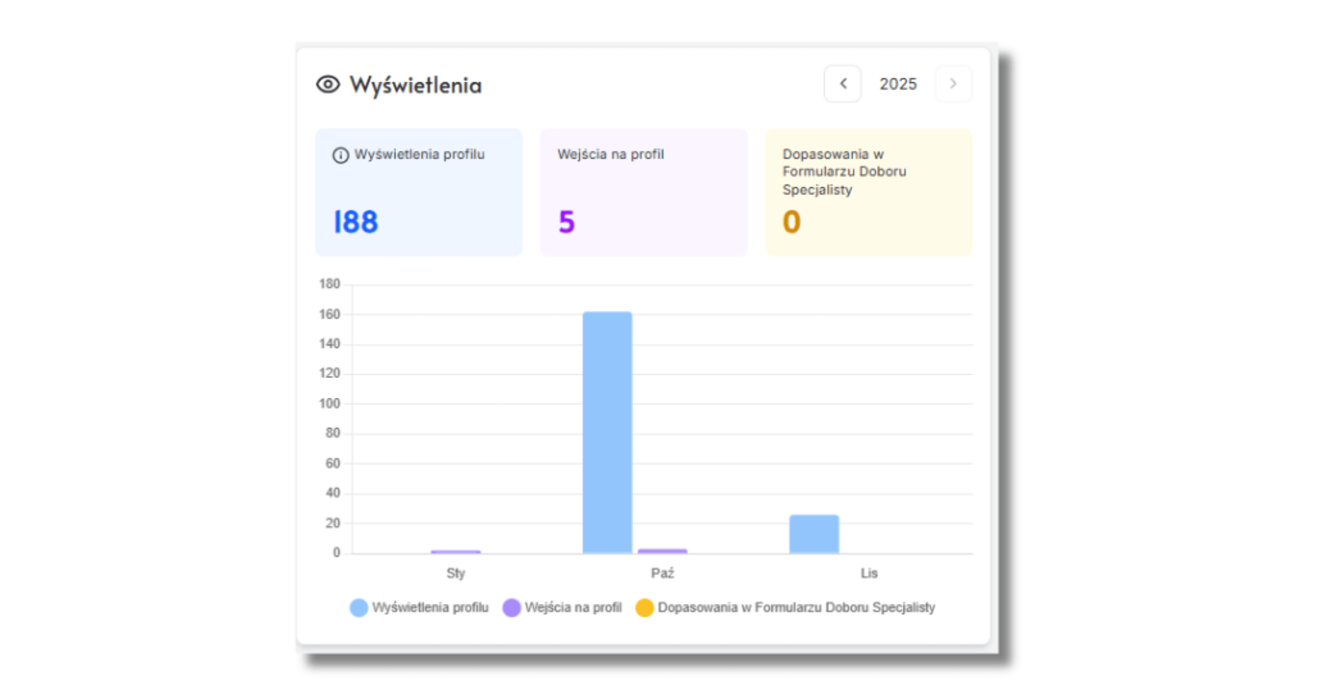Click the info icon in Wyświetlenia profilu card

(x=340, y=155)
